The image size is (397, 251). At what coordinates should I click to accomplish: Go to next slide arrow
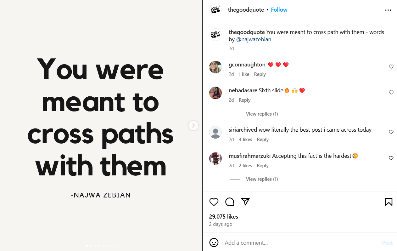click(193, 126)
